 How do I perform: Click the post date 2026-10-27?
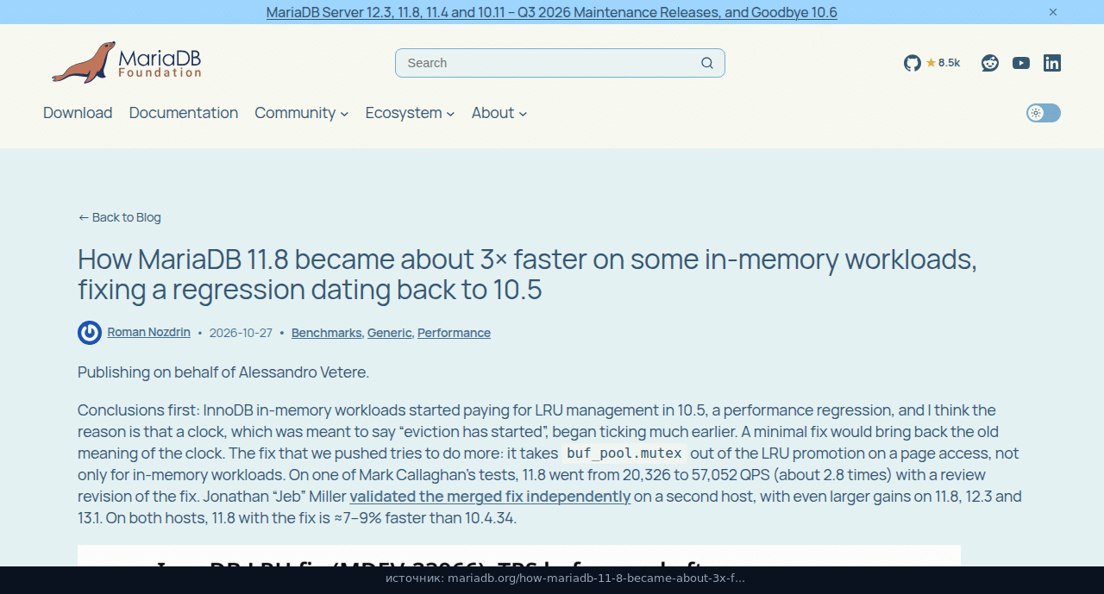241,333
